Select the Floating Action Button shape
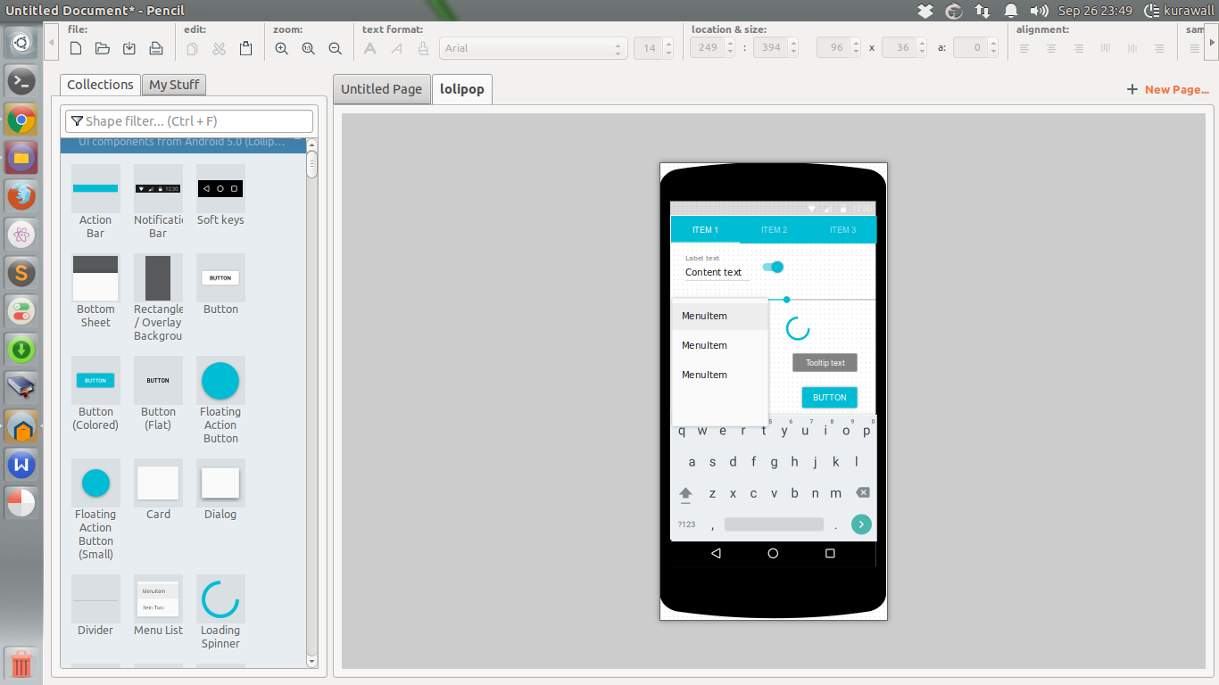Viewport: 1219px width, 685px height. 220,379
